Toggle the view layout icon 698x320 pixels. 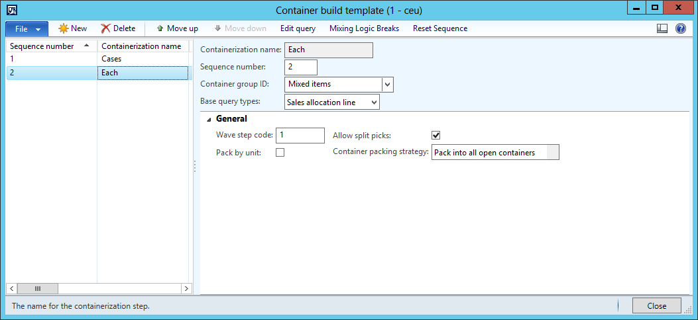tap(662, 28)
